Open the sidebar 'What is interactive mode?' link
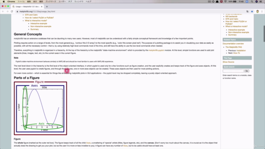265x149 pixels. click(236, 26)
